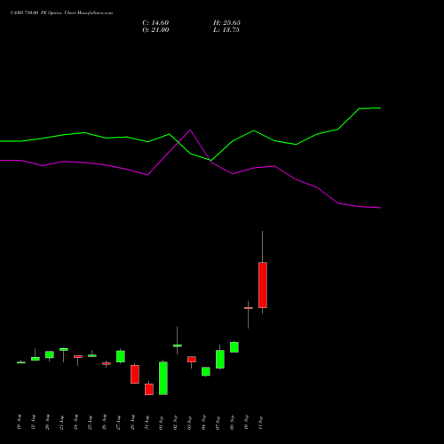Select the 24 Aug date label

pos(75,422)
